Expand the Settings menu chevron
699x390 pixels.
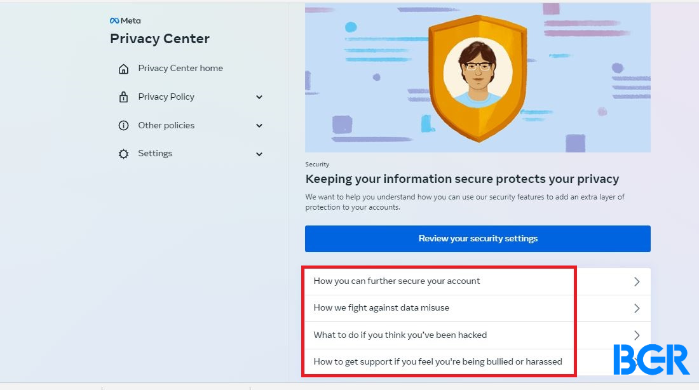[x=259, y=154]
